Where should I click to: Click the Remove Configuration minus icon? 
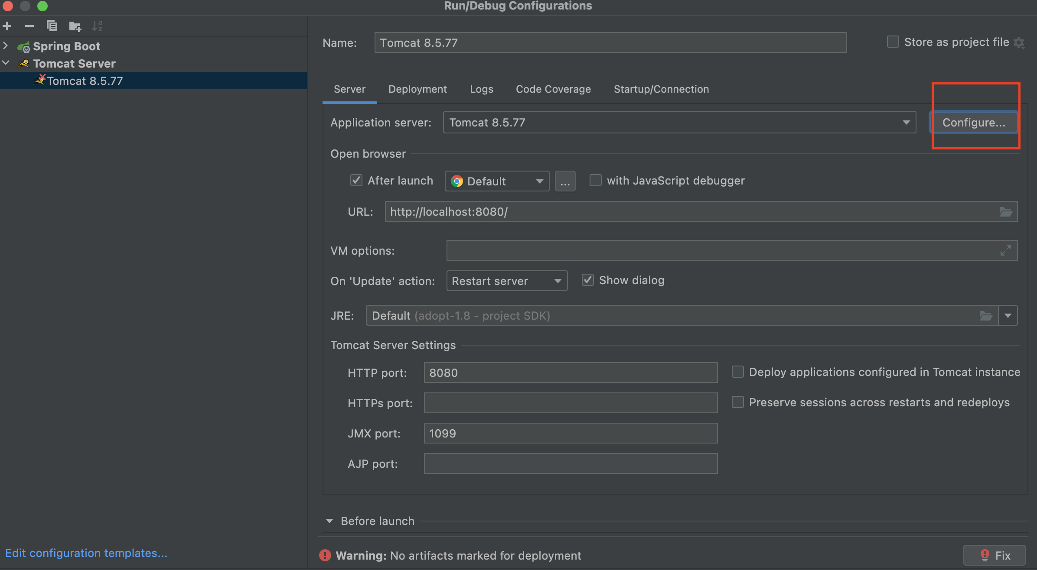click(29, 26)
